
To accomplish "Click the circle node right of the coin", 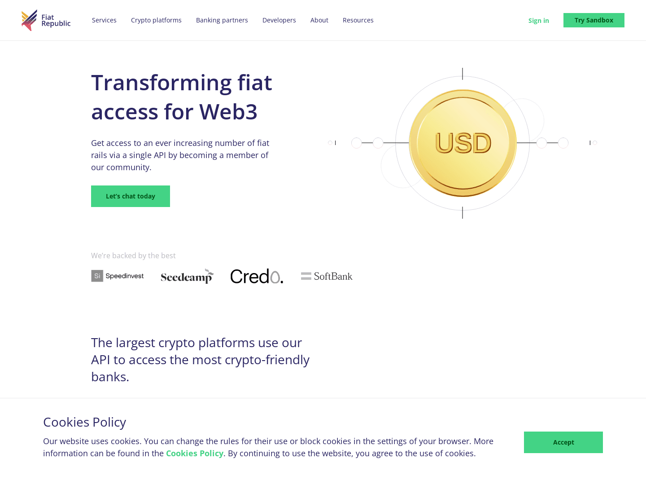I will click(541, 143).
